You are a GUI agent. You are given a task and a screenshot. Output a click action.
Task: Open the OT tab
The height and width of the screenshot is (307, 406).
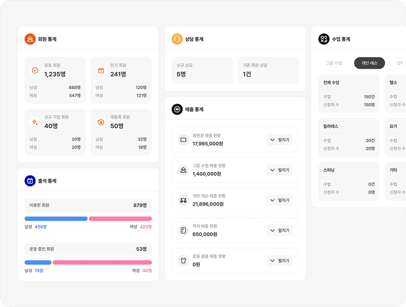[400, 63]
